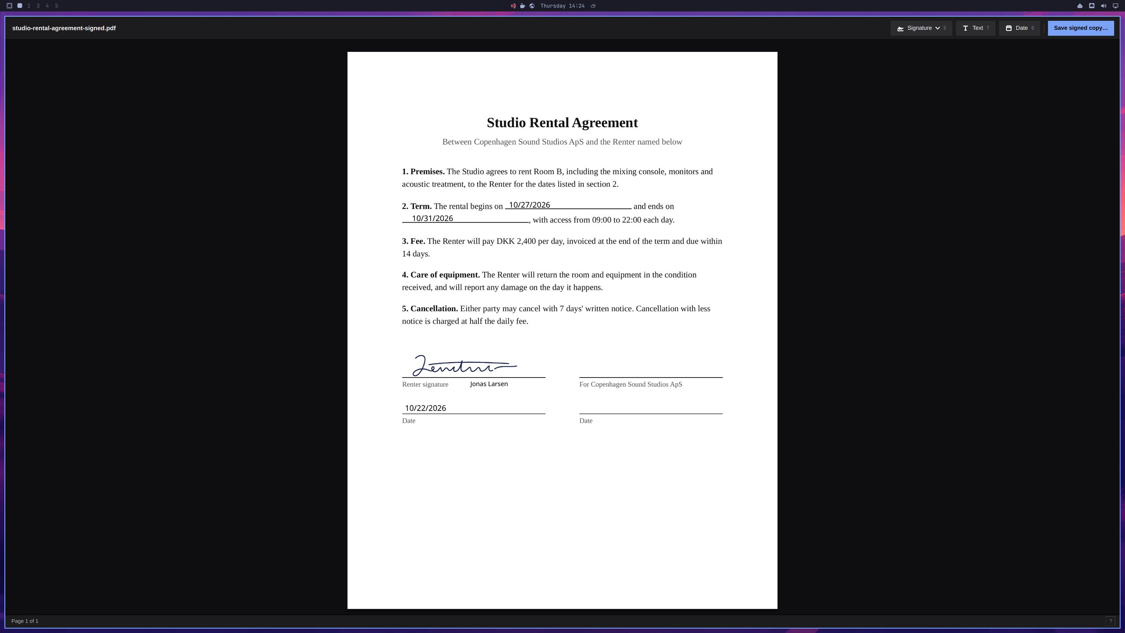
Task: Click the studio-rental-agreement-signed.pdf file name
Action: tap(64, 28)
